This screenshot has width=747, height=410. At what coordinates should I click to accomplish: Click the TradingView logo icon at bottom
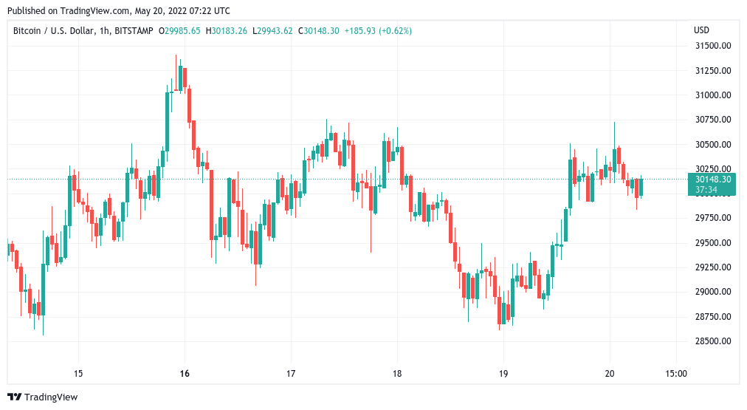pyautogui.click(x=13, y=397)
